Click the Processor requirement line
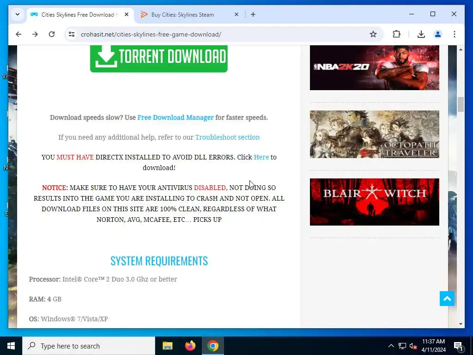This screenshot has height=355, width=473. [x=103, y=279]
